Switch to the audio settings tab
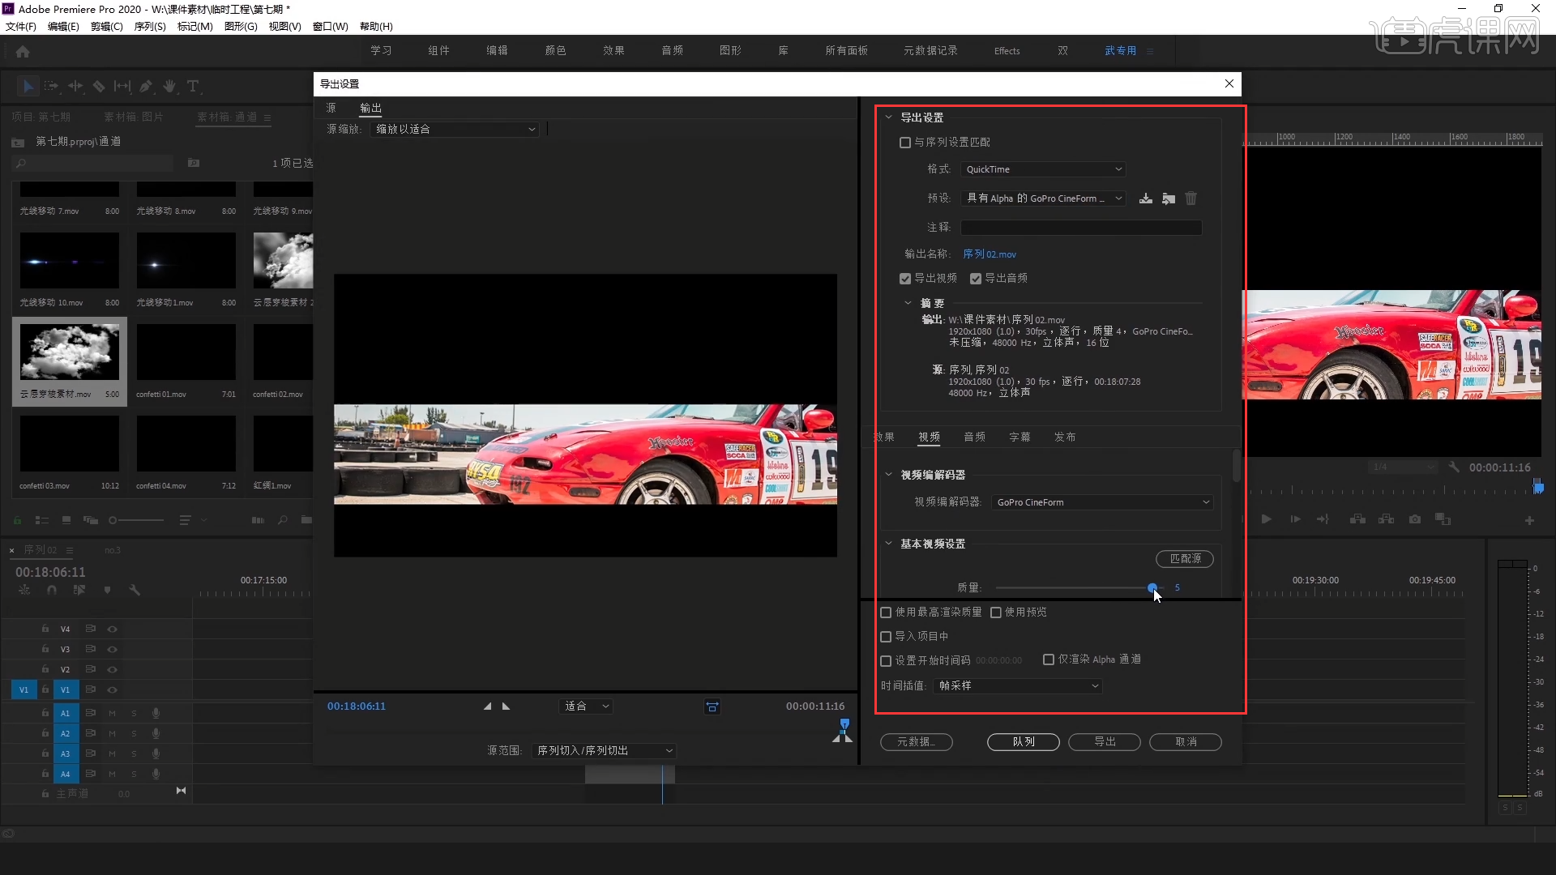Viewport: 1556px width, 875px height. coord(974,437)
